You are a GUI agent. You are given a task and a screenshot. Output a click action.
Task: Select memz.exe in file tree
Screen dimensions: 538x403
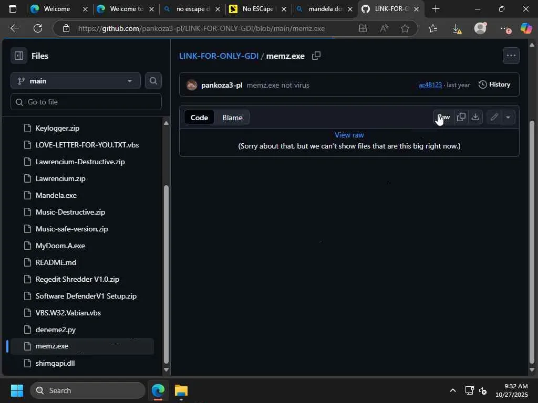tap(82, 346)
